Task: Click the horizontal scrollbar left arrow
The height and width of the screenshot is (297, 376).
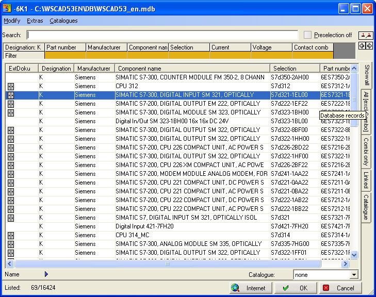Action: [x=10, y=264]
